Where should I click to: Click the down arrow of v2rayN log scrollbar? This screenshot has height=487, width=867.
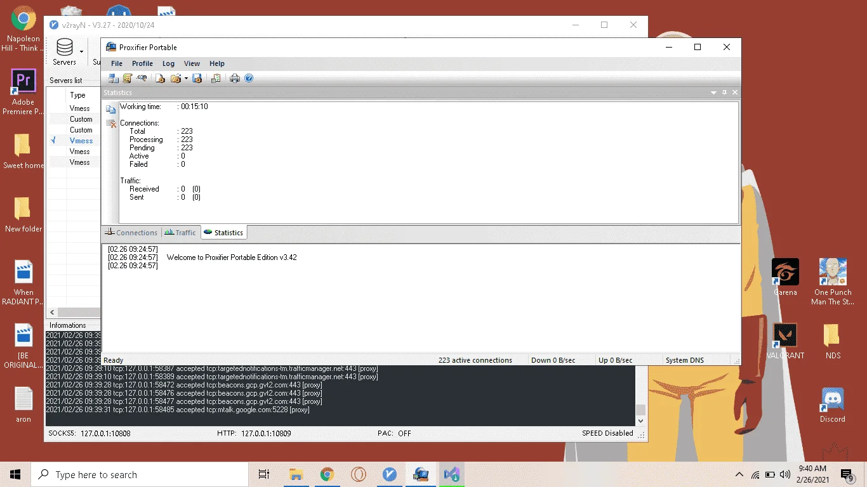coord(640,420)
